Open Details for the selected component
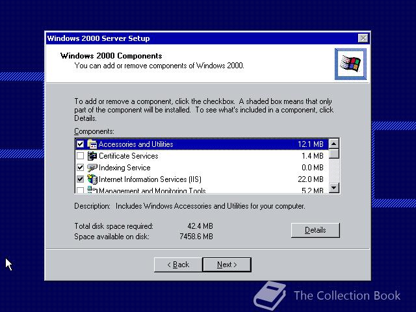 315,230
